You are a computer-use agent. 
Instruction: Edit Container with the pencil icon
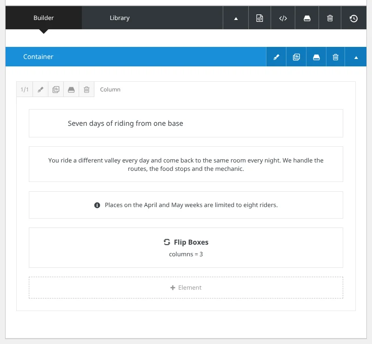276,57
